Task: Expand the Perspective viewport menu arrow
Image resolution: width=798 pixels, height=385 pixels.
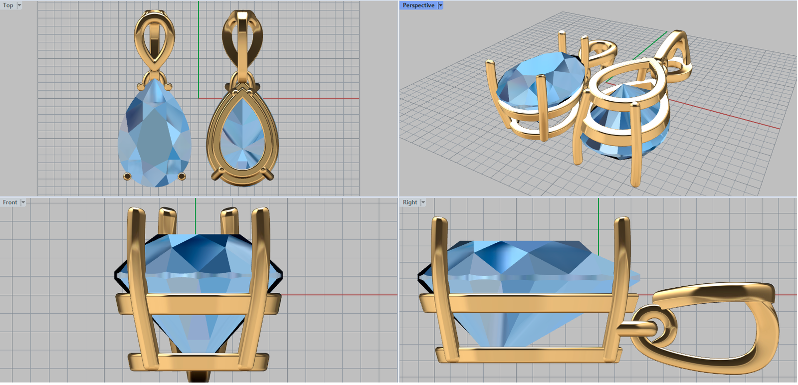Action: (x=440, y=5)
